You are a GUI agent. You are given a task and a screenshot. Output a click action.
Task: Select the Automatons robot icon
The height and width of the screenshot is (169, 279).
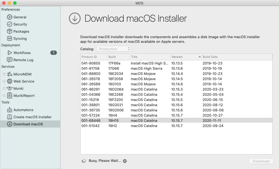9,110
